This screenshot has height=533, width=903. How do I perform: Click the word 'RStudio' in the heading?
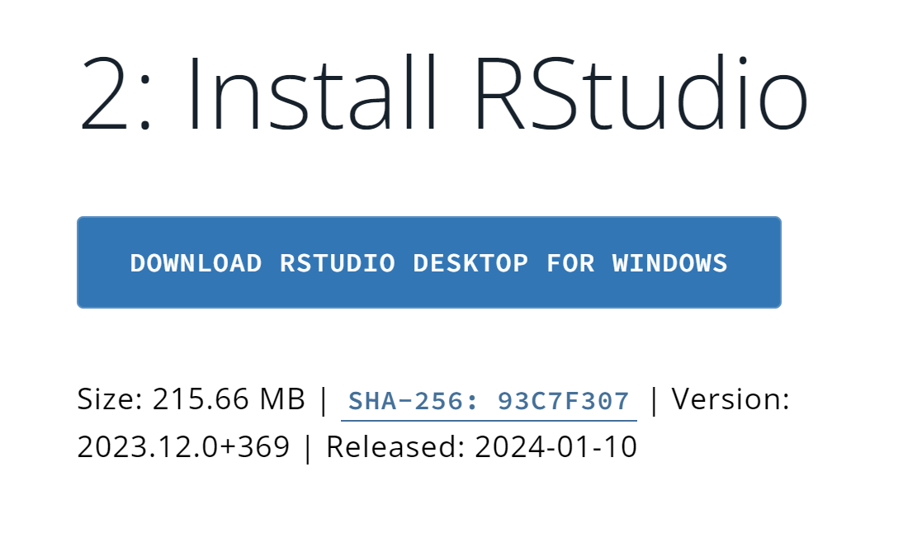coord(640,92)
